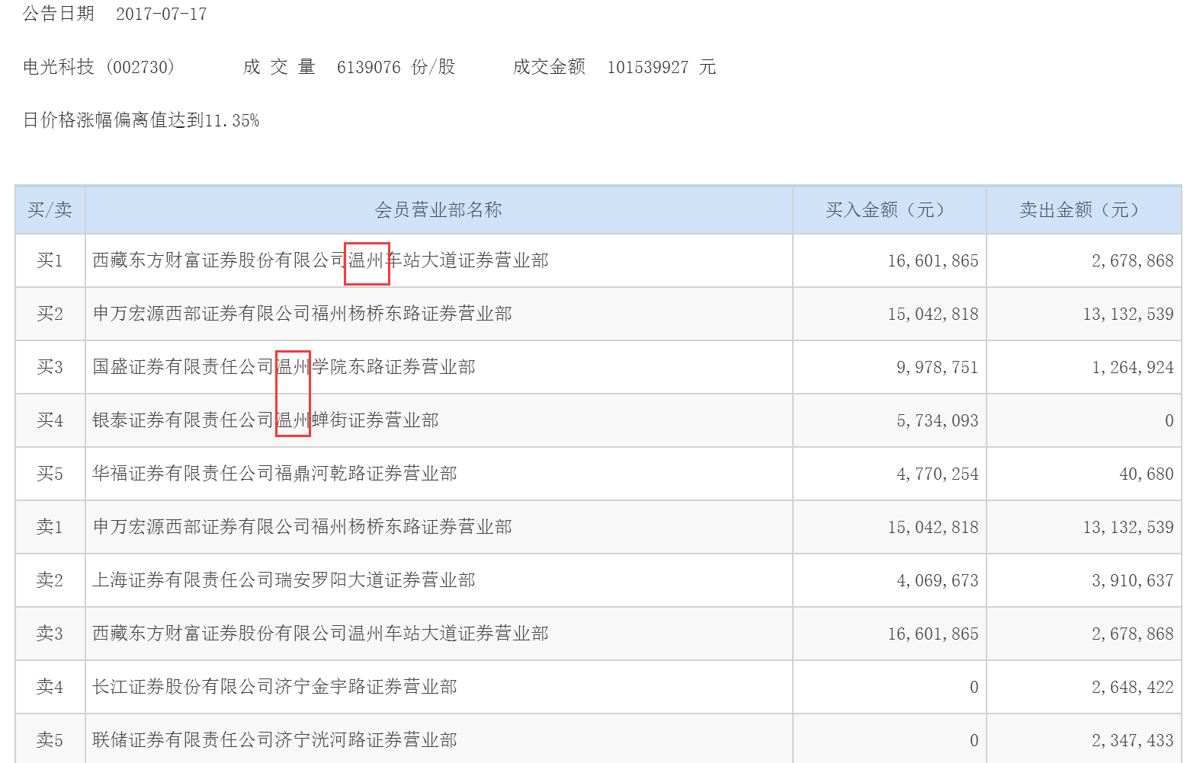Select buy amount 4,069,673
The height and width of the screenshot is (763, 1200).
click(x=938, y=581)
